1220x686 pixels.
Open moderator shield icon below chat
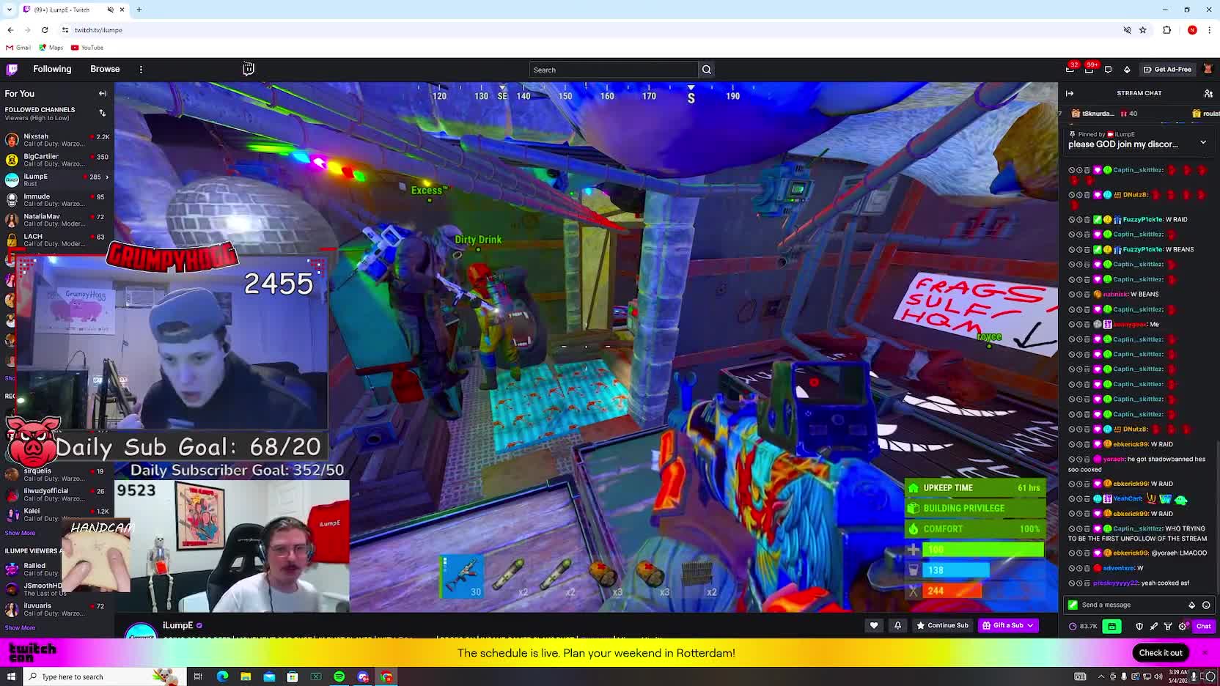1139,626
